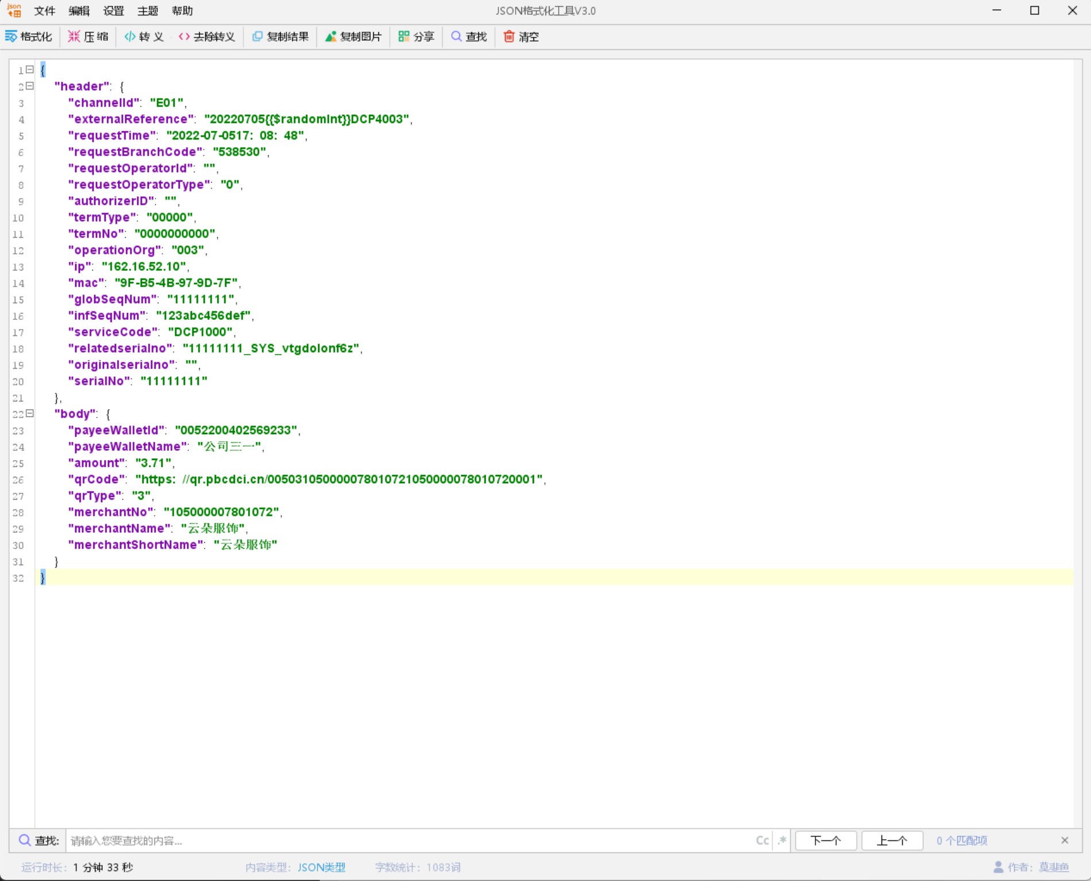
Task: Click the runtime 1 分钟 33 秒
Action: pos(103,867)
